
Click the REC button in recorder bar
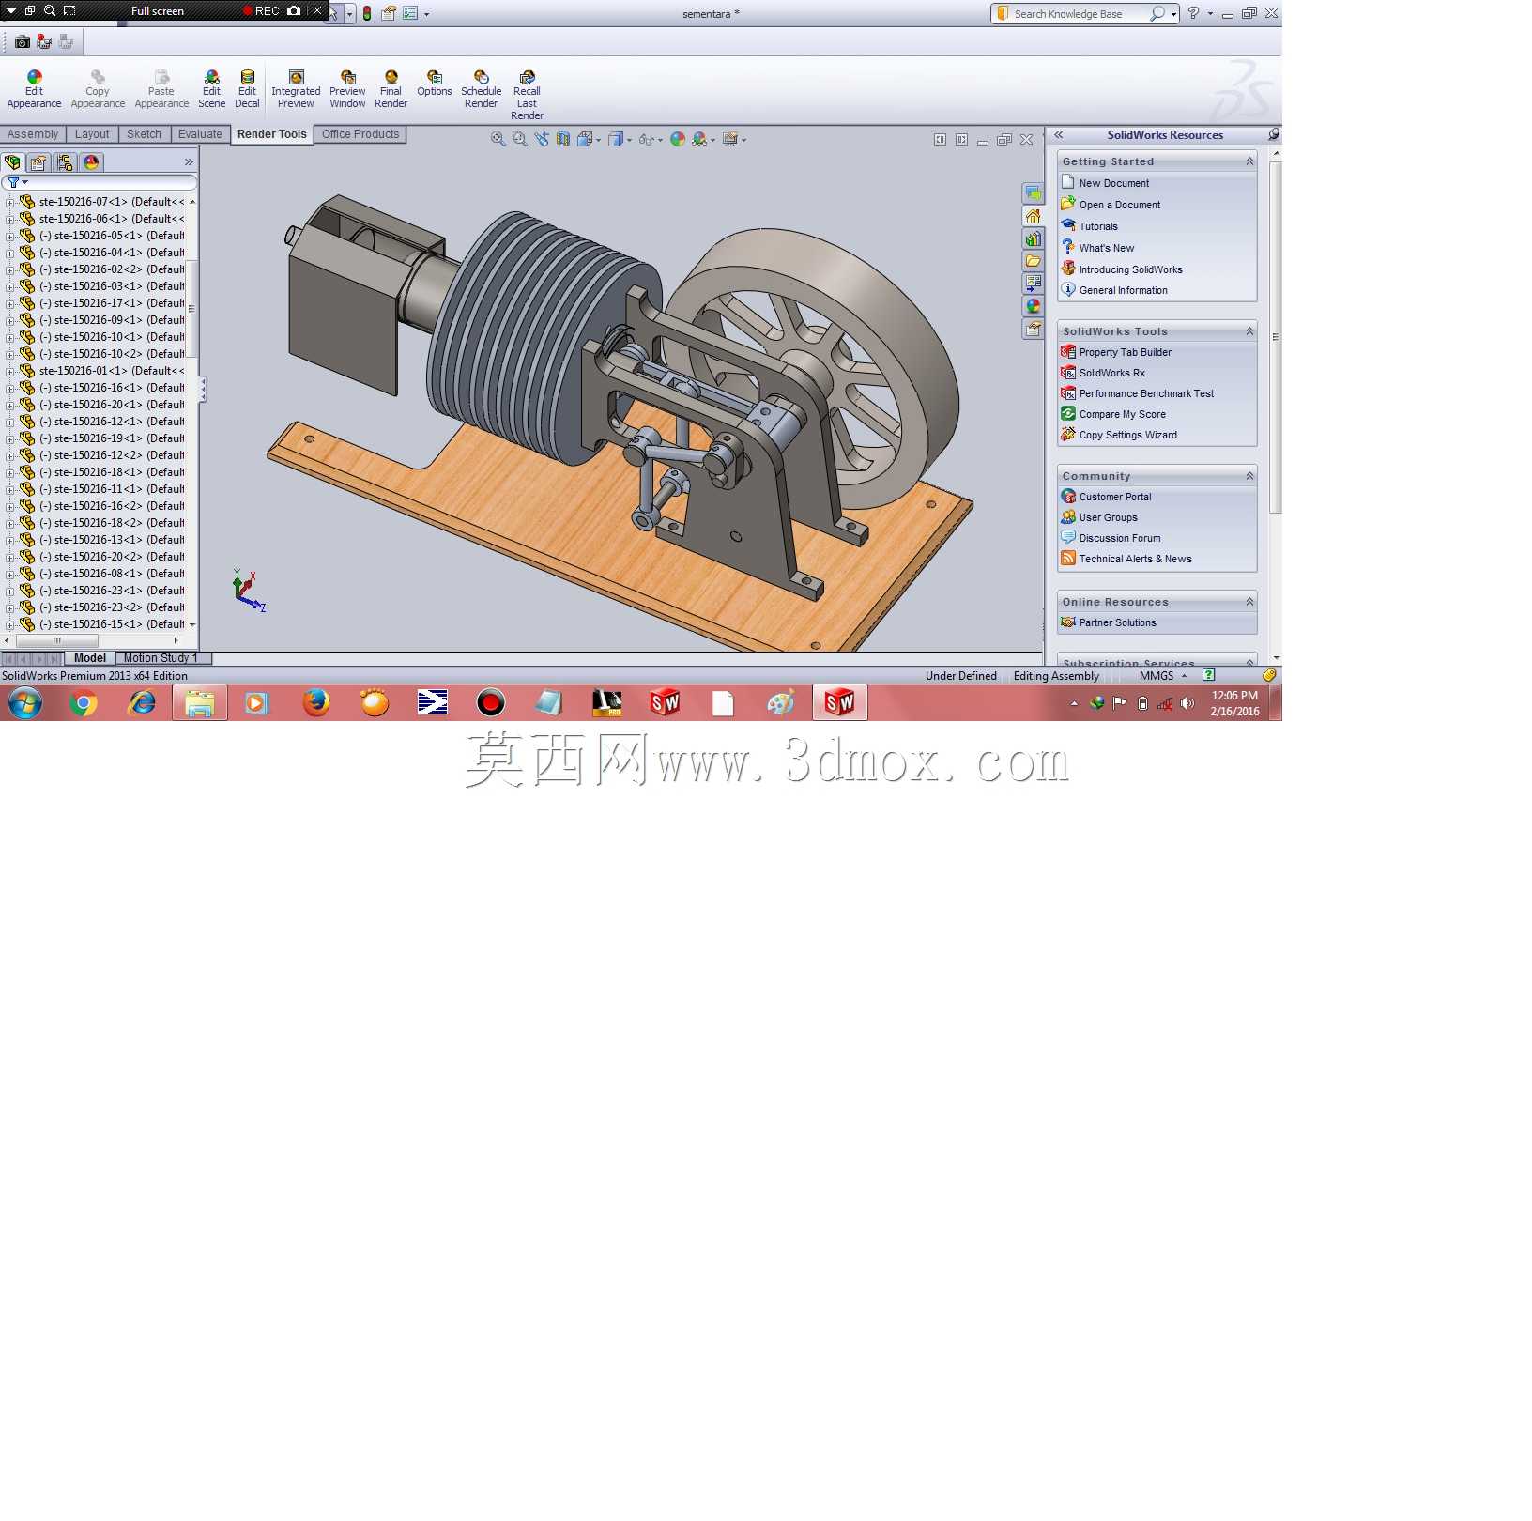point(261,11)
